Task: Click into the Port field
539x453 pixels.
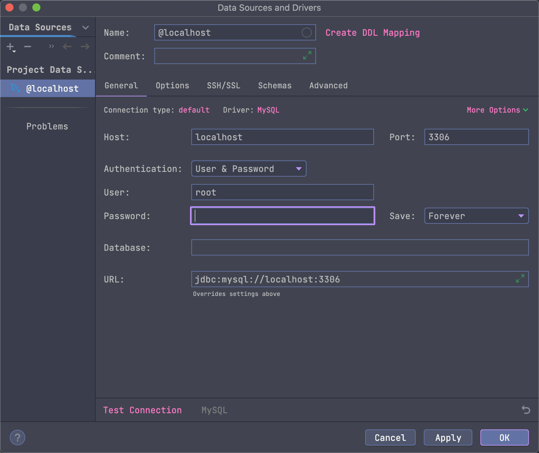Action: pyautogui.click(x=476, y=137)
